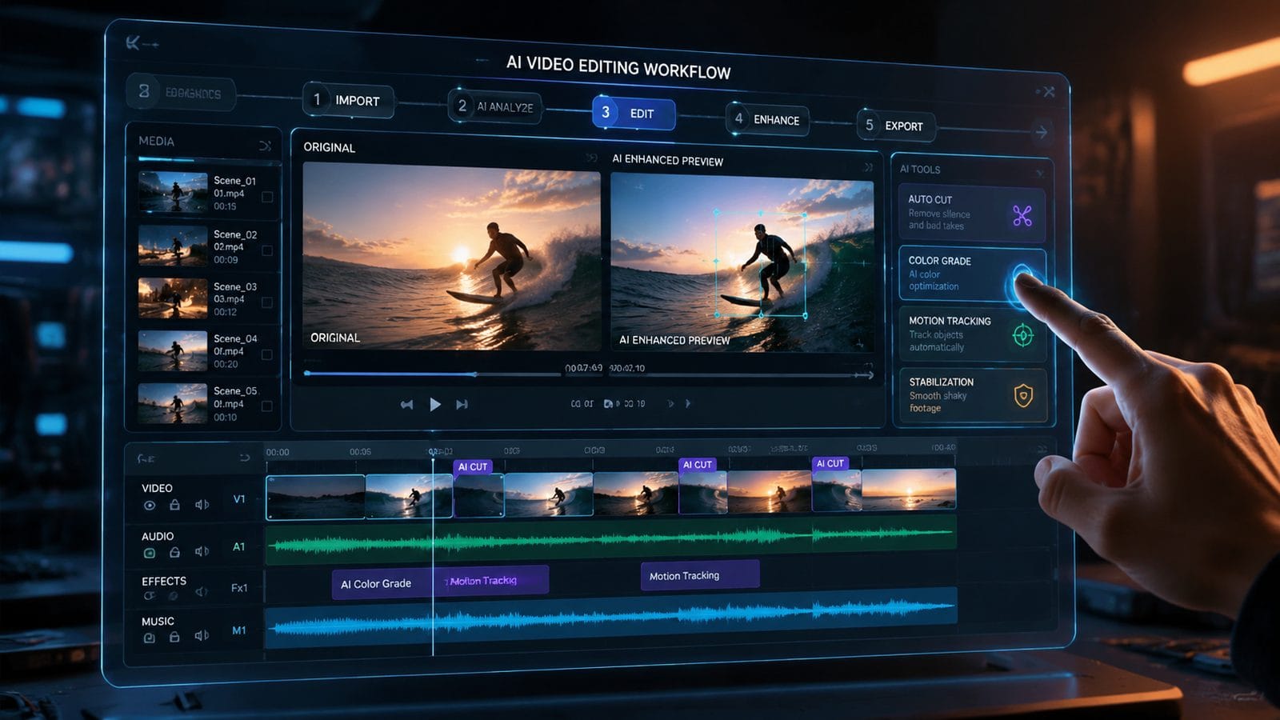Click the next-step arrow beside EXPORT
This screenshot has height=720, width=1280.
1041,132
